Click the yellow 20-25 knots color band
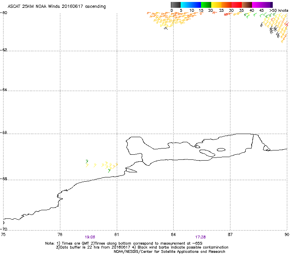 tap(216, 5)
